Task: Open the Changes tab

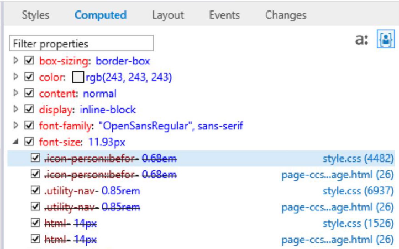Action: 286,15
